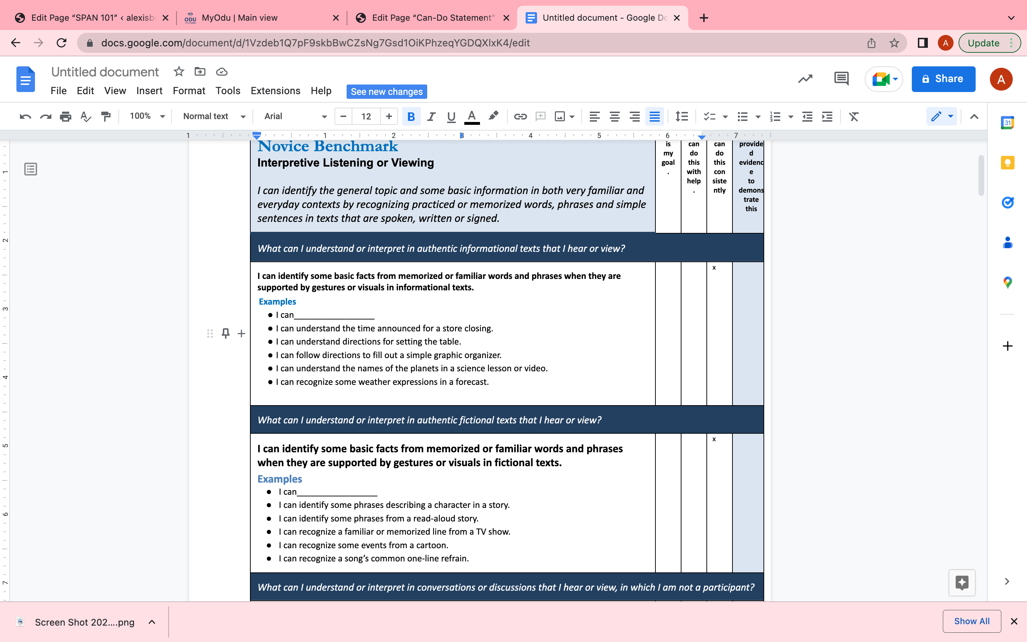
Task: Open Contacts side panel icon
Action: pos(1007,243)
